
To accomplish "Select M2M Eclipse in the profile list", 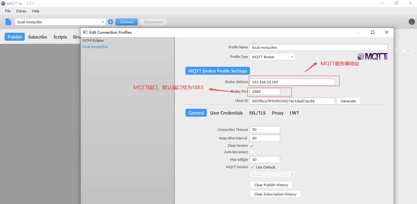I will pos(93,40).
